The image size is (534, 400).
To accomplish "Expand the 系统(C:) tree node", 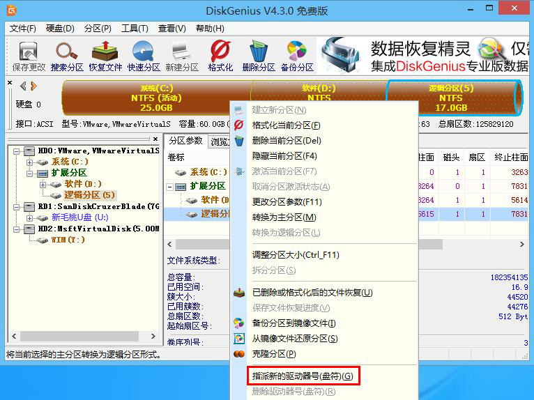I will point(30,162).
